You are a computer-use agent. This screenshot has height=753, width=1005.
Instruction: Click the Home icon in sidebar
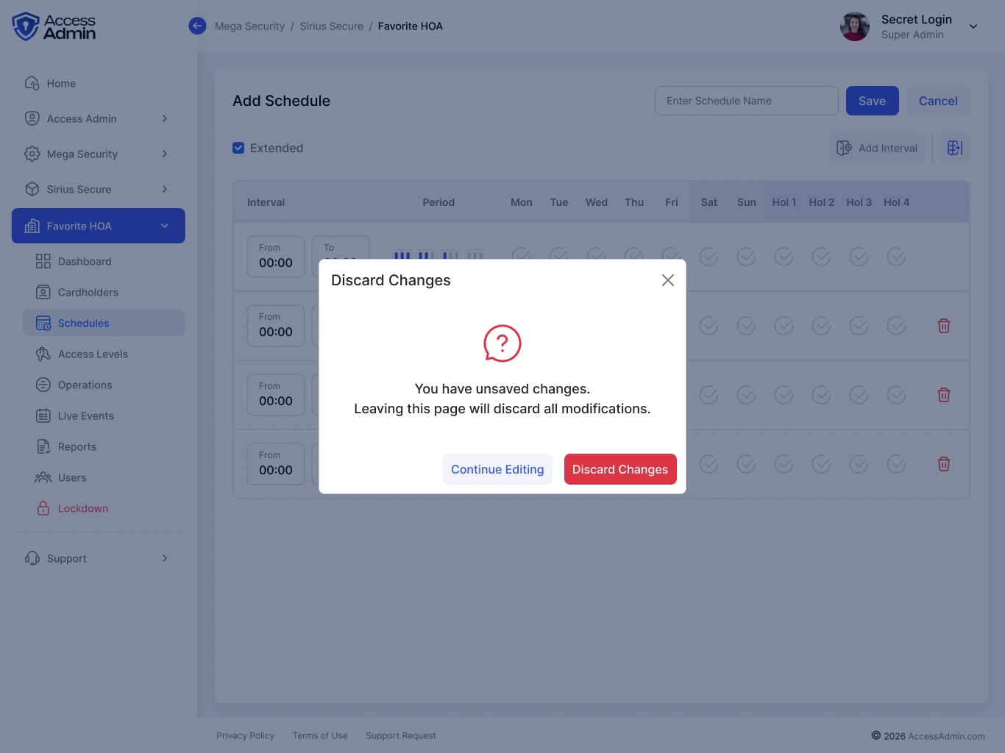tap(32, 83)
